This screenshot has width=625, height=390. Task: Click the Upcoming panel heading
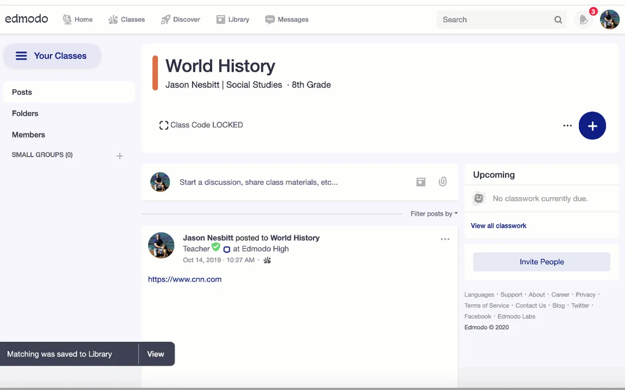point(494,175)
